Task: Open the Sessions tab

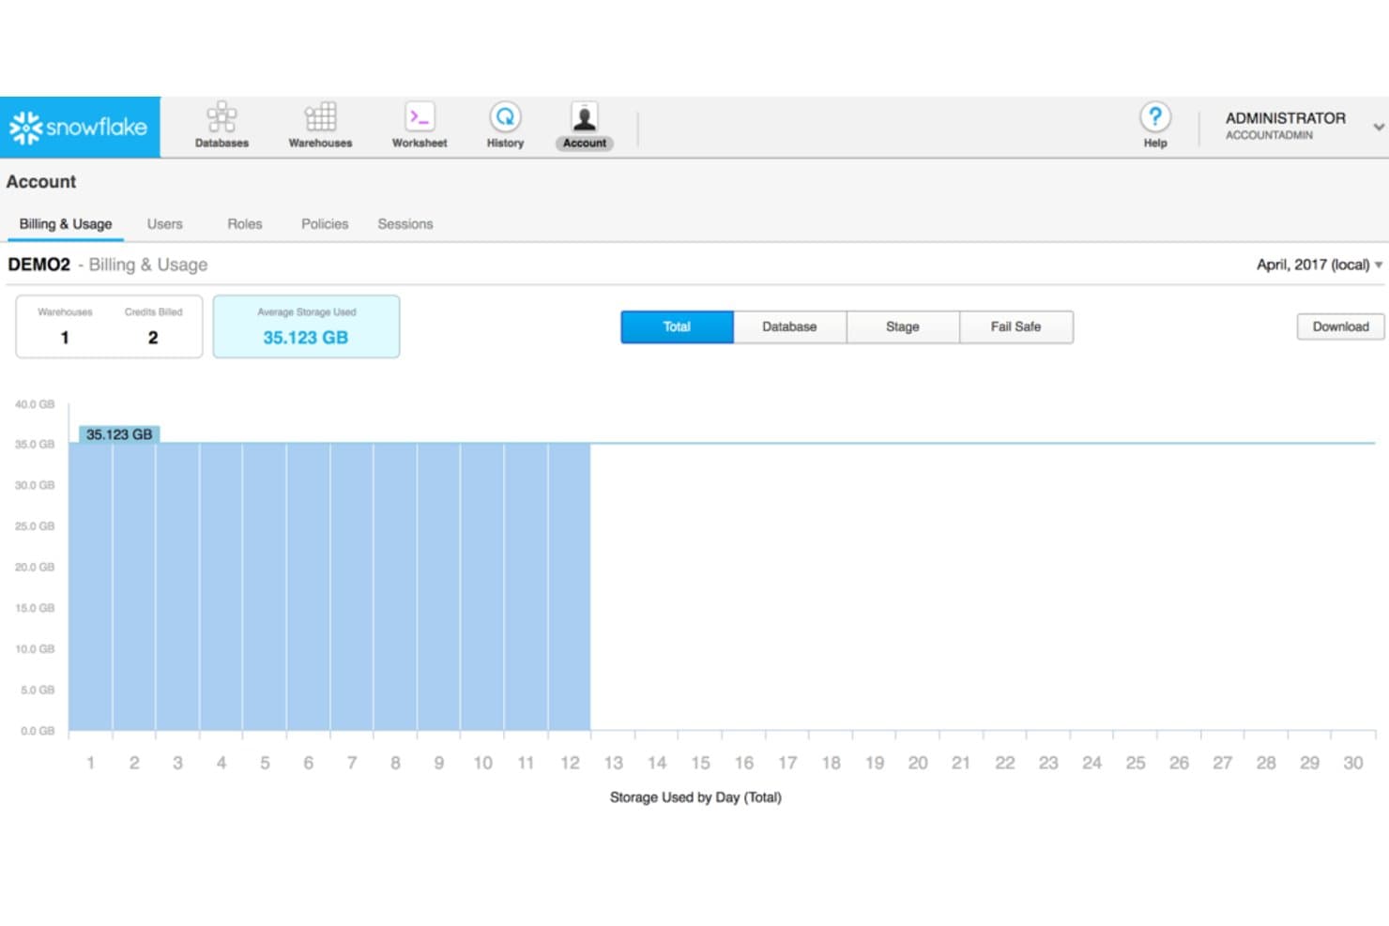Action: (405, 224)
